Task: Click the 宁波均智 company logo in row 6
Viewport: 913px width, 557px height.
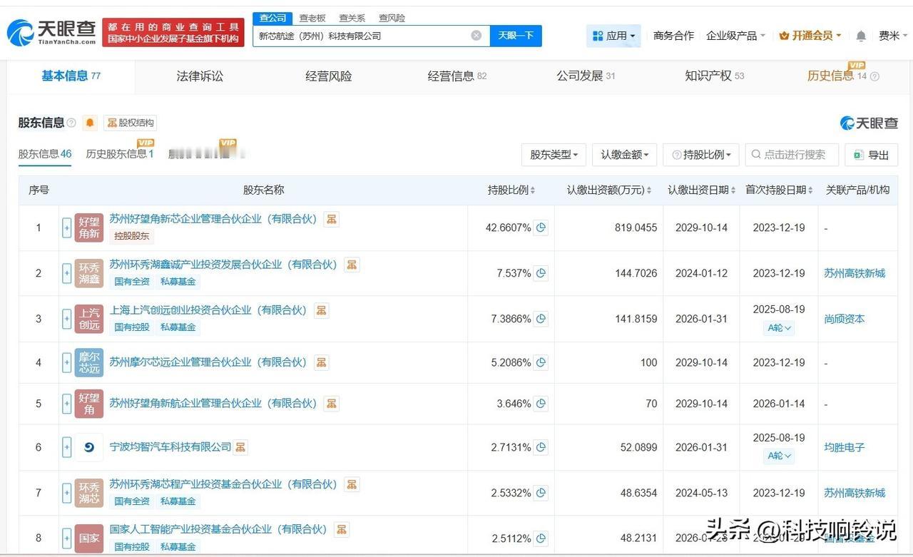Action: (89, 447)
